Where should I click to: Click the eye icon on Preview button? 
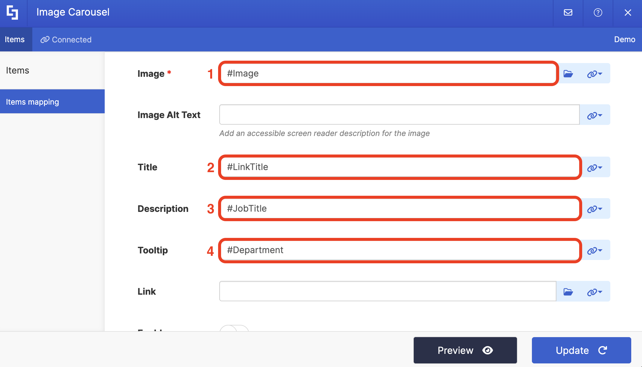pyautogui.click(x=488, y=350)
